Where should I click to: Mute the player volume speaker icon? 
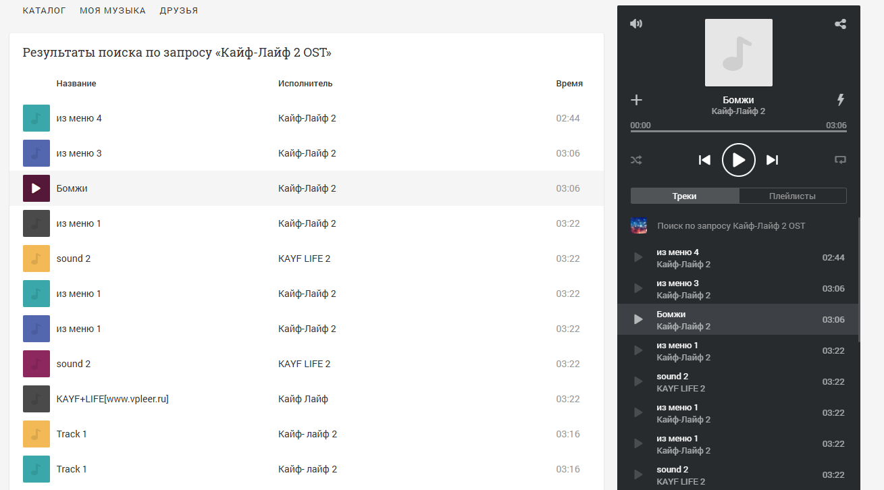coord(636,24)
